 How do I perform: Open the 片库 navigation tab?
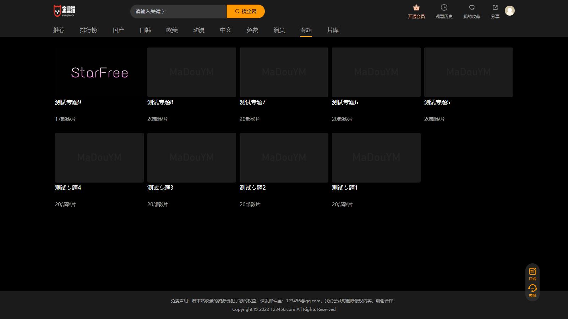333,30
